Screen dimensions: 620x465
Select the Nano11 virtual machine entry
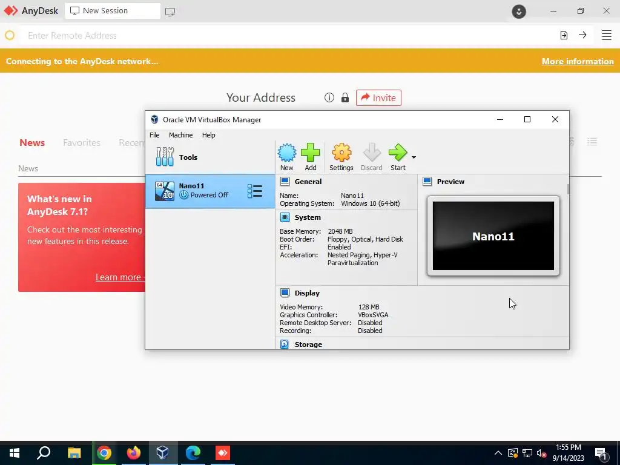pyautogui.click(x=210, y=191)
